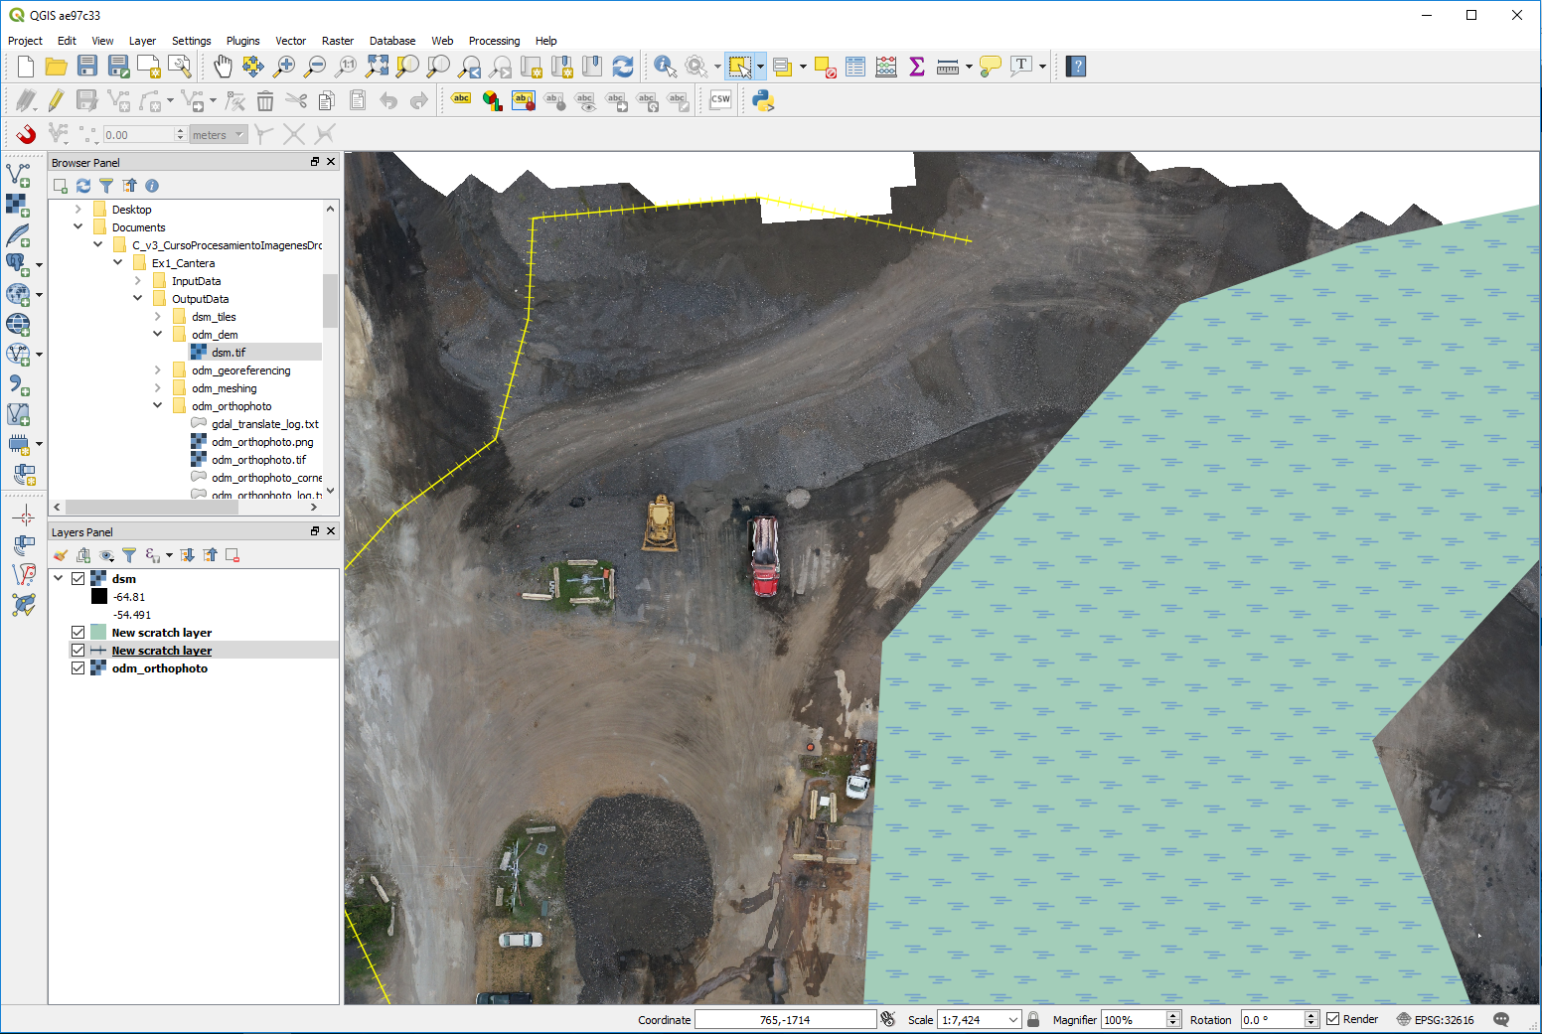Image resolution: width=1542 pixels, height=1034 pixels.
Task: Open the Scale dropdown in status bar
Action: [x=1012, y=1020]
